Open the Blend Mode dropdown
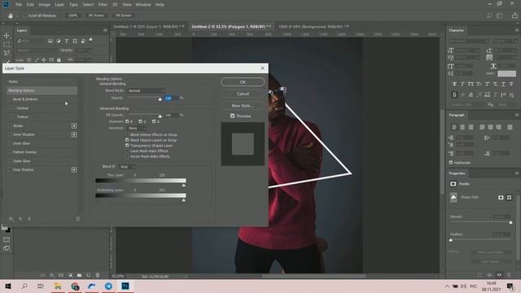This screenshot has width=521, height=293. 147,90
